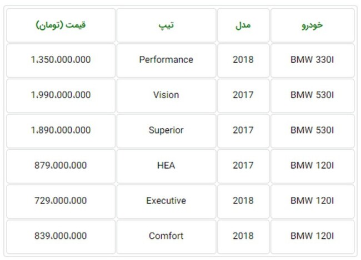The width and height of the screenshot is (361, 260).
Task: Select the Performance type cell
Action: tap(166, 60)
